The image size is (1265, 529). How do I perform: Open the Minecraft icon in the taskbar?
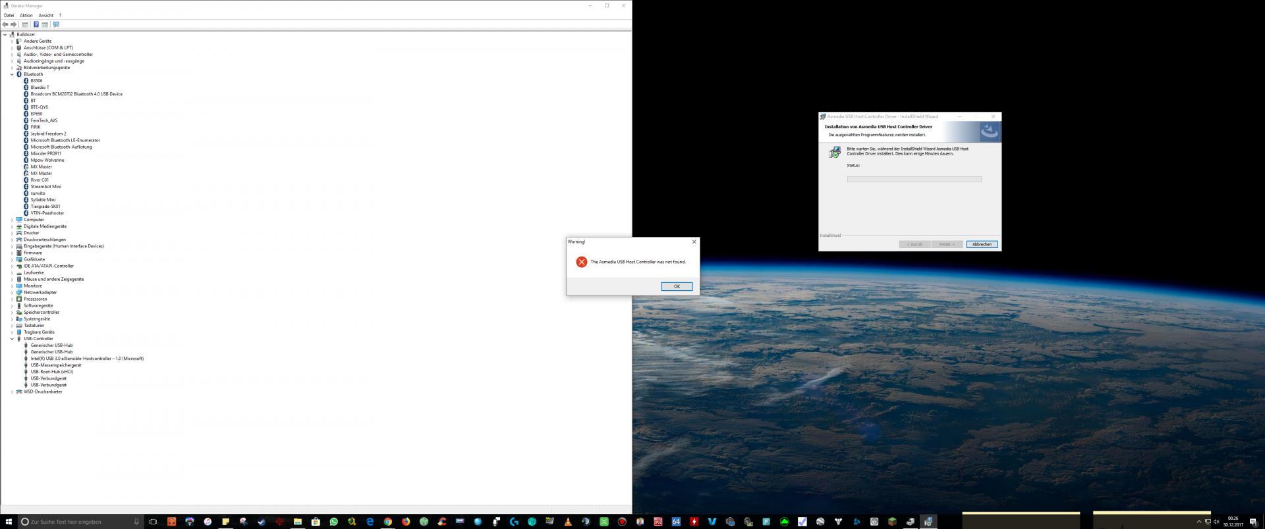click(892, 522)
